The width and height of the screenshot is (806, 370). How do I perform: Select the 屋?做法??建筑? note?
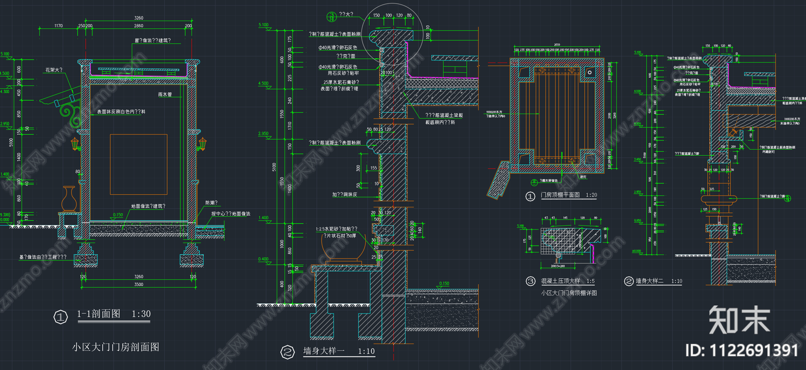pyautogui.click(x=153, y=40)
